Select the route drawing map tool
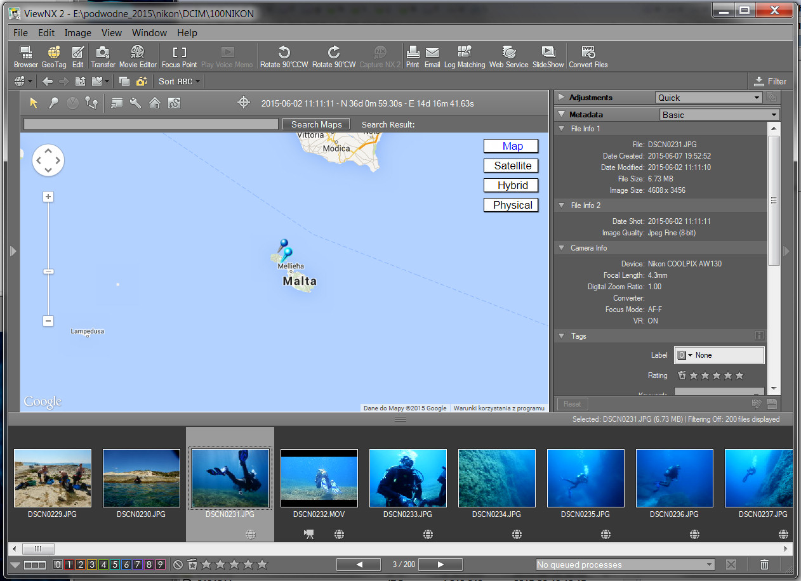 click(x=91, y=103)
